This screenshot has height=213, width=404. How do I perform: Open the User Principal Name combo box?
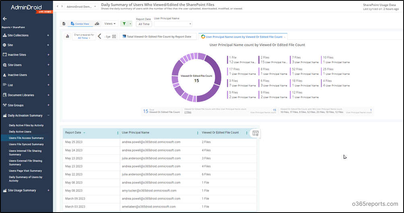(x=173, y=24)
